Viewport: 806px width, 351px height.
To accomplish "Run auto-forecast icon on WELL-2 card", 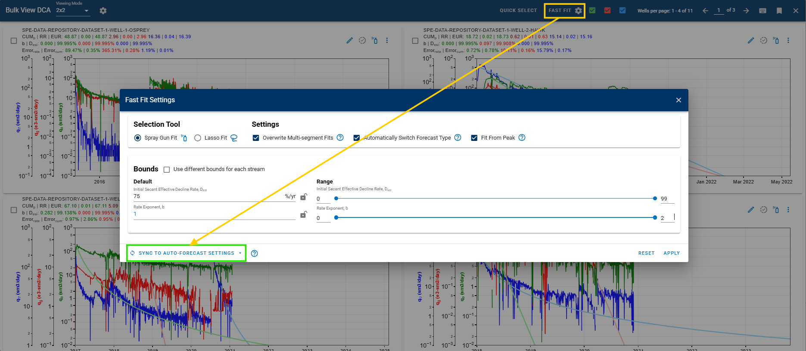I will [763, 40].
